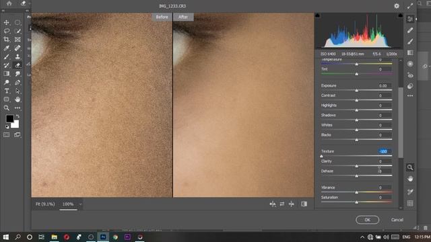The height and width of the screenshot is (242, 431).
Task: Select the Quick Selection tool
Action: click(x=18, y=31)
